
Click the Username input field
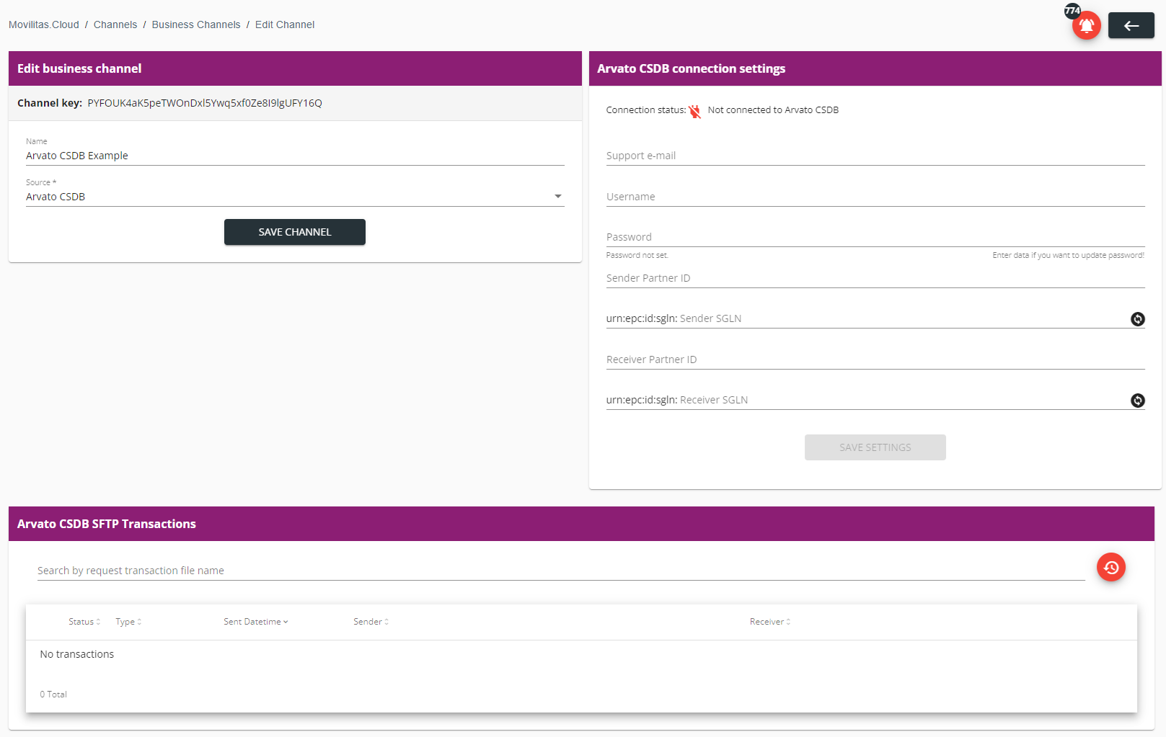pyautogui.click(x=875, y=197)
